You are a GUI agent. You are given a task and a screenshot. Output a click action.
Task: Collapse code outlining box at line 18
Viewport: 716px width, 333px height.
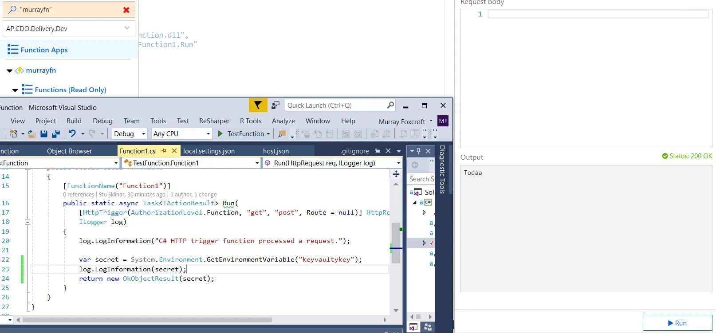tap(27, 222)
